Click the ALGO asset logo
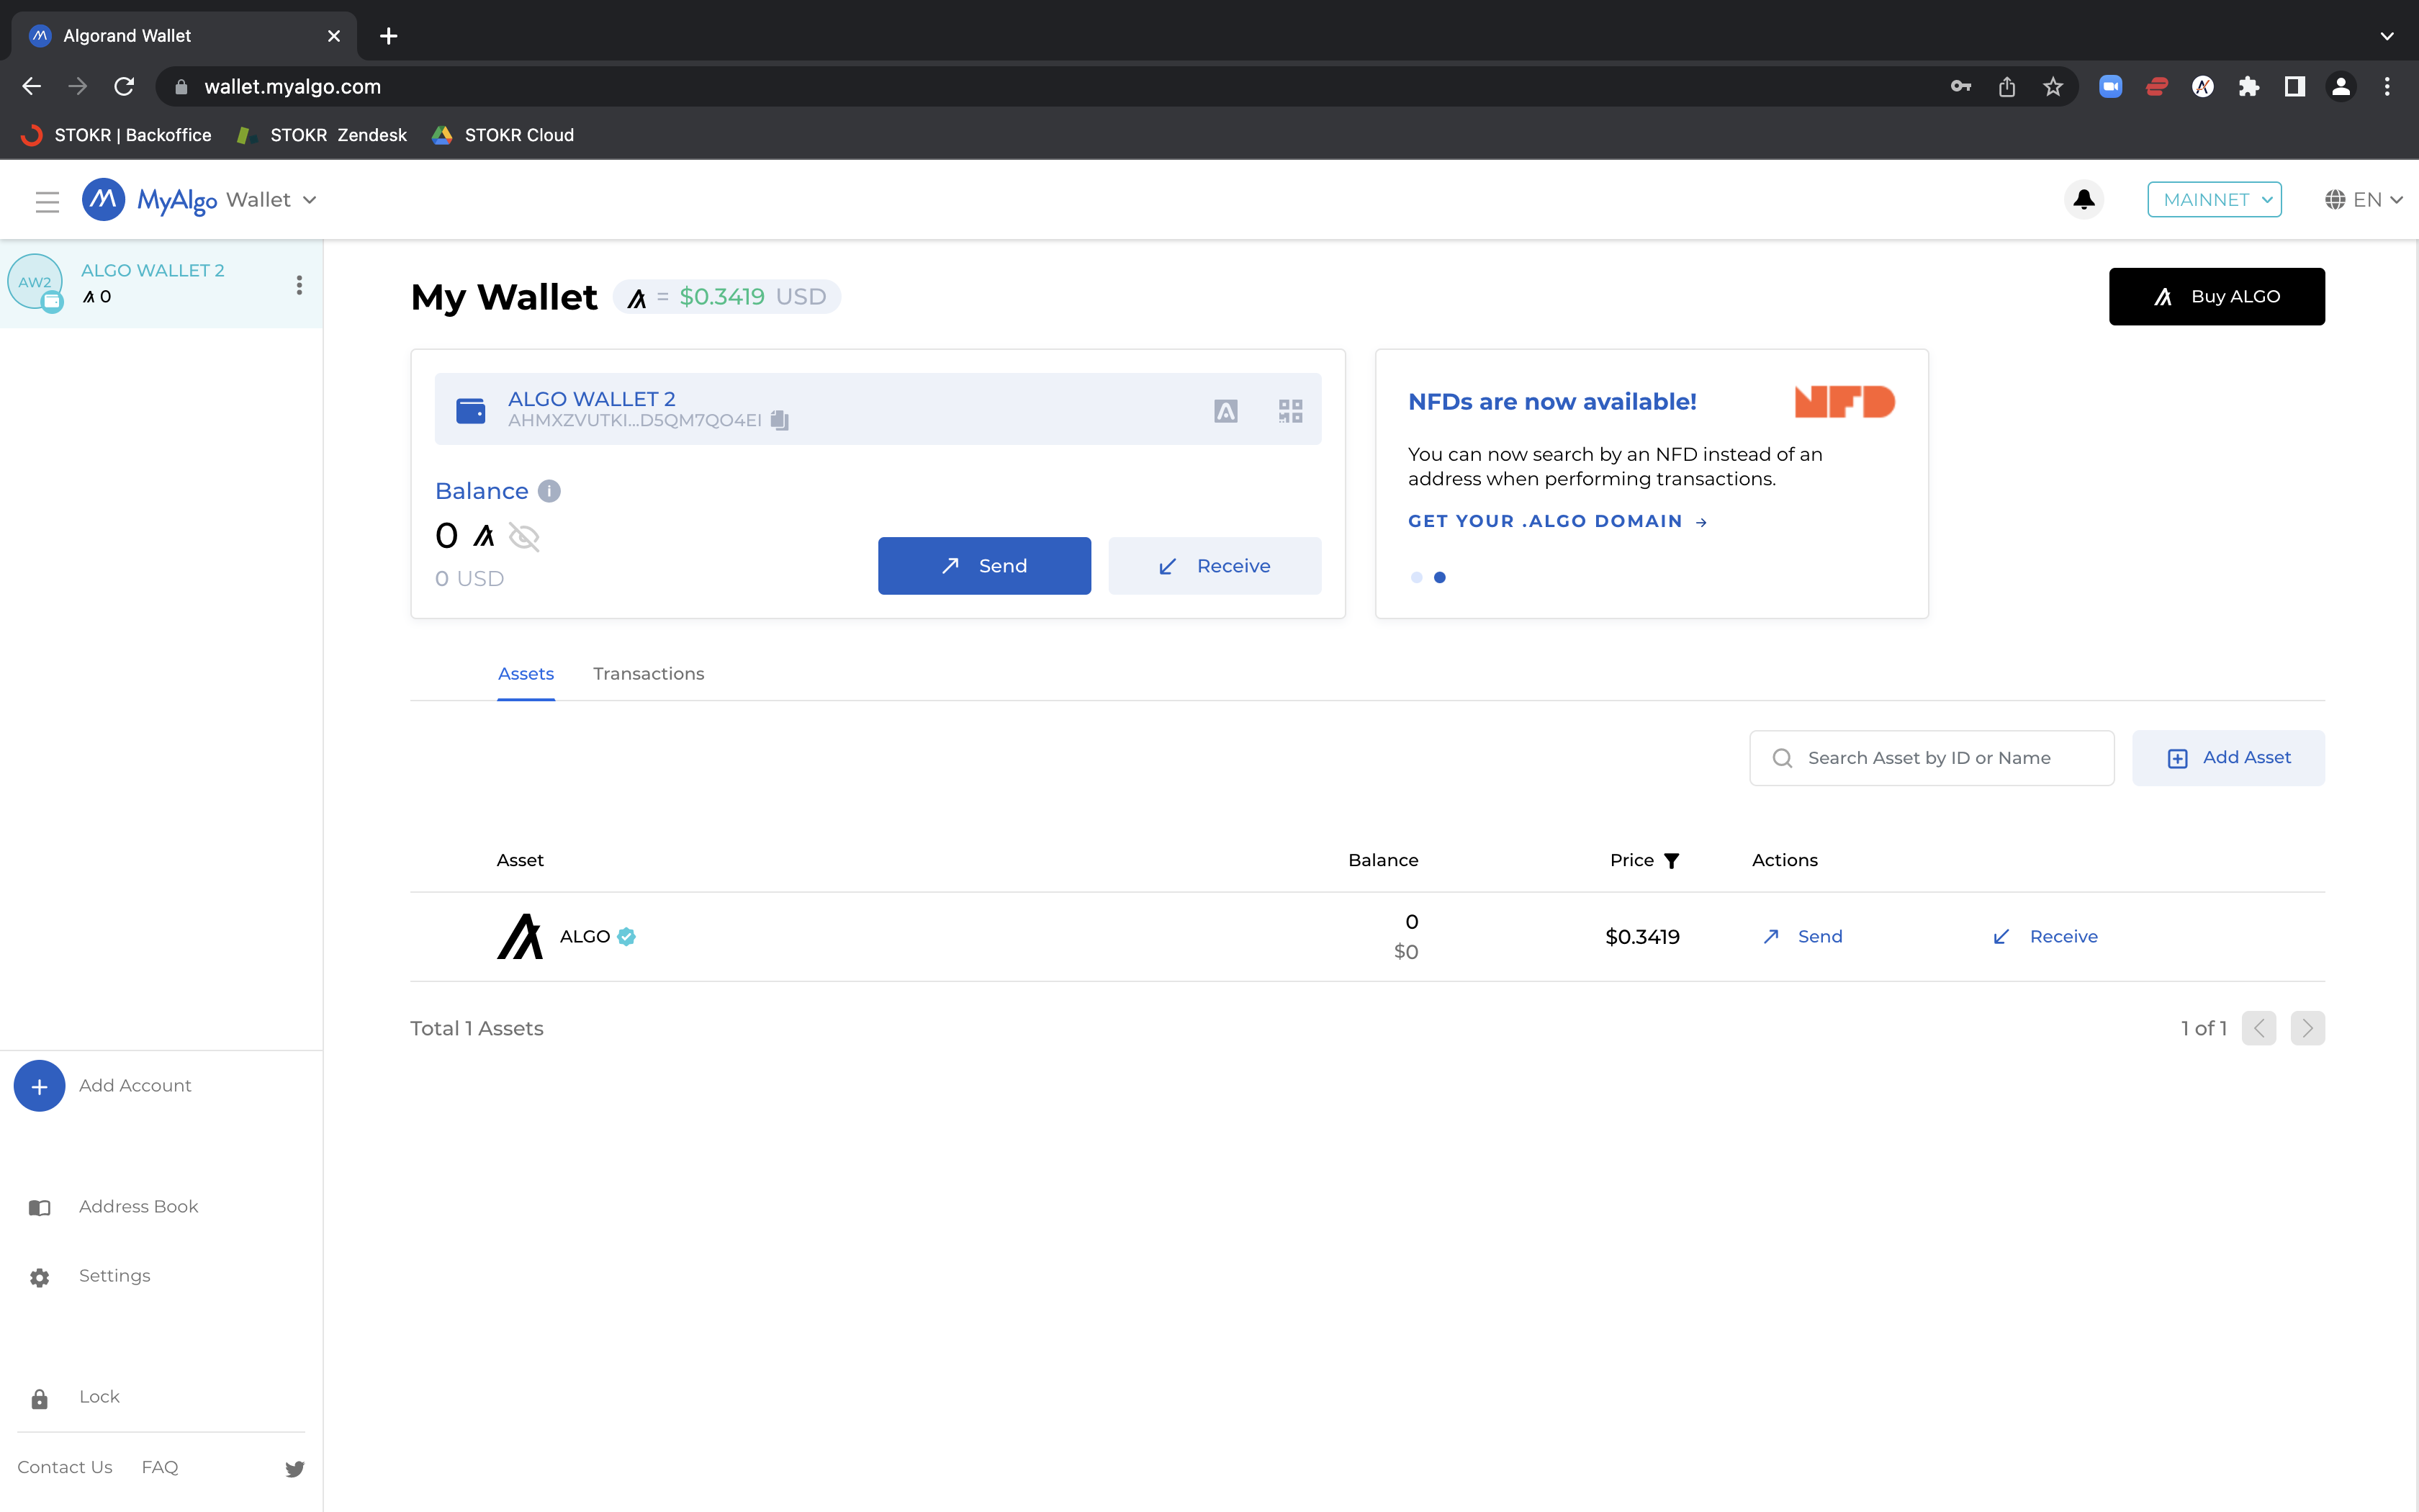The width and height of the screenshot is (2419, 1512). (x=520, y=937)
